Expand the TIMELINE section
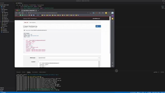 pyautogui.click(x=2, y=88)
